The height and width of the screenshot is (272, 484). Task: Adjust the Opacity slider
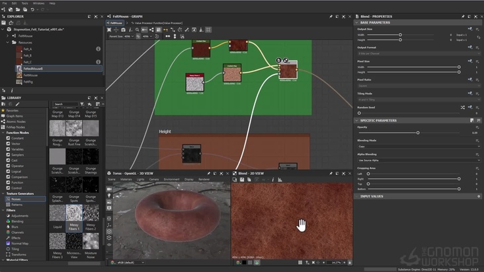(417, 133)
